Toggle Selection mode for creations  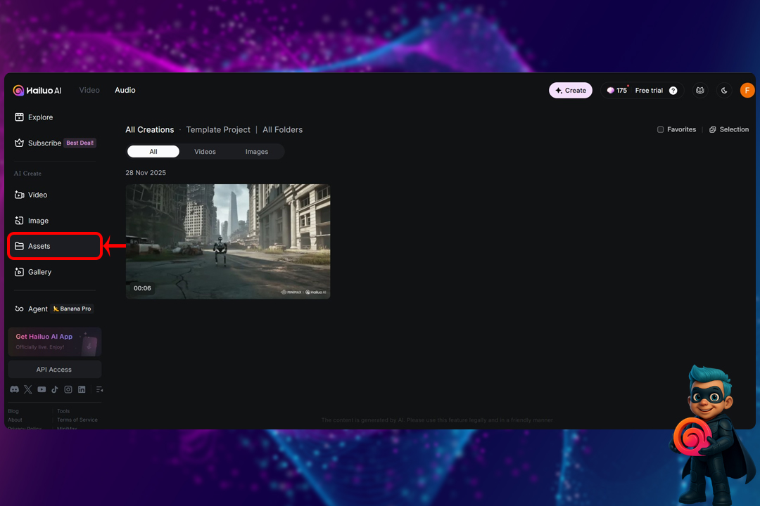[x=729, y=129]
